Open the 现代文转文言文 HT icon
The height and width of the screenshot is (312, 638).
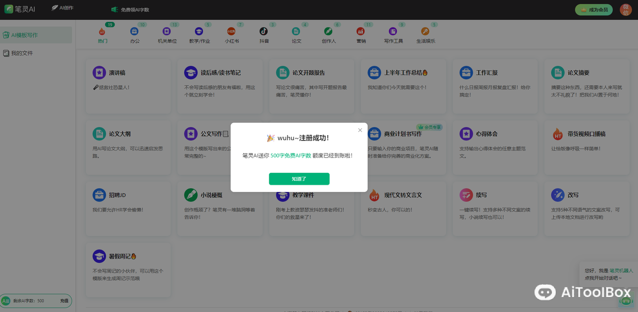[374, 195]
